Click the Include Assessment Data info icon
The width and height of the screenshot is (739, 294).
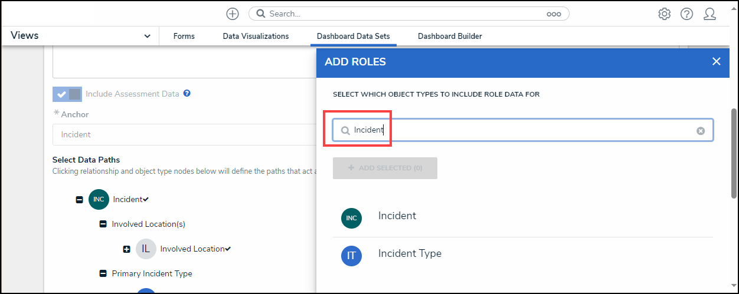click(187, 93)
